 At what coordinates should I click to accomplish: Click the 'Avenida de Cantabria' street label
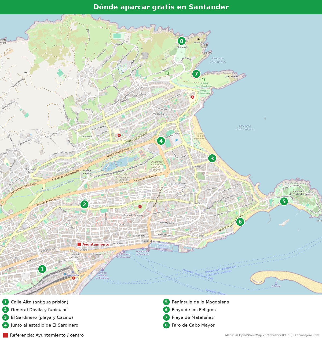coord(137,137)
